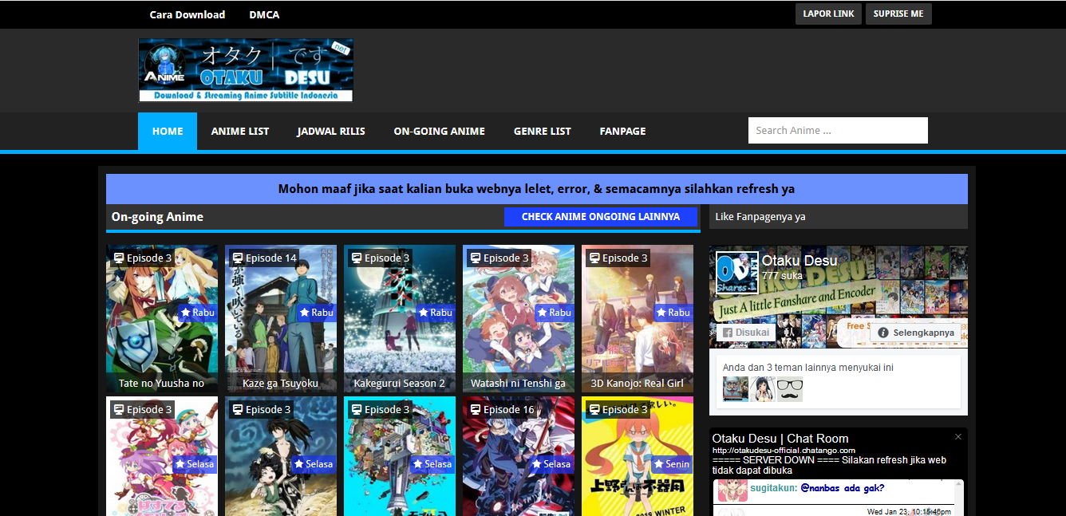The width and height of the screenshot is (1066, 516).
Task: Open Kaze ga Tsuyoku anime thumbnail
Action: [281, 319]
